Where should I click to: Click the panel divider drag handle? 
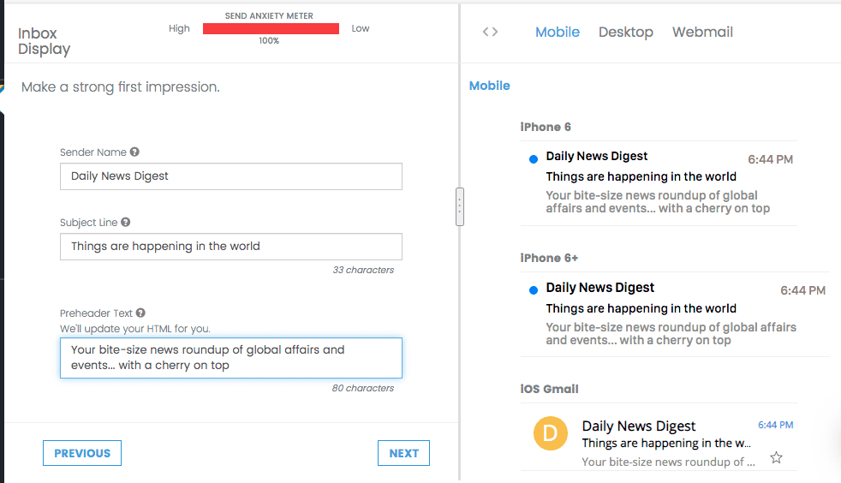(x=460, y=206)
